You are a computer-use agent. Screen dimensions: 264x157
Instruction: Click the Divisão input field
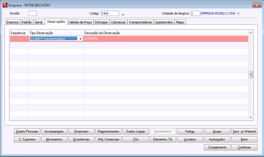pos(33,13)
